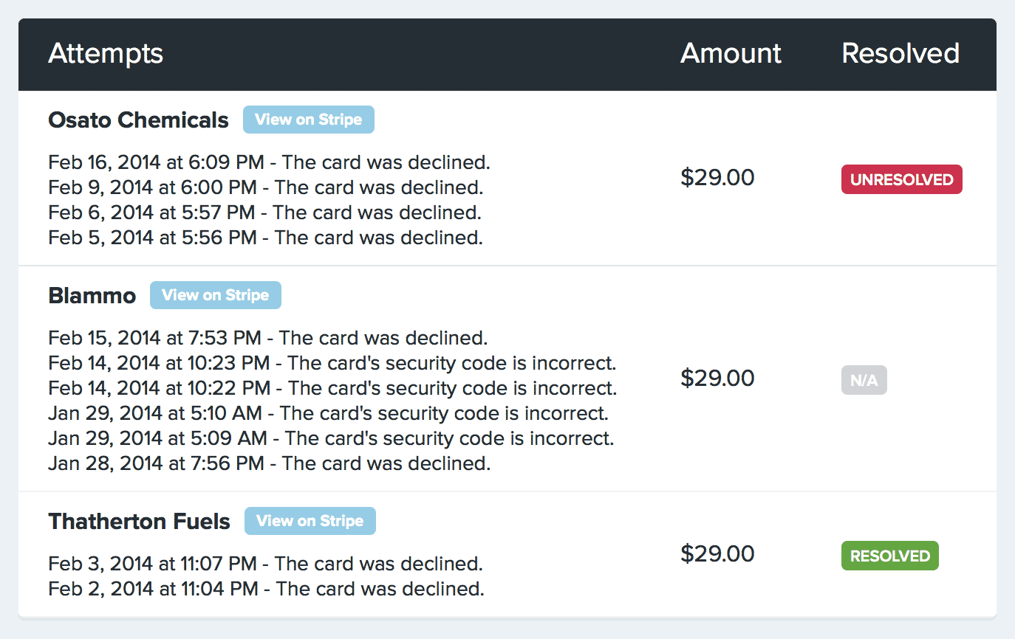
Task: Open Osato Chemicals View on Stripe button
Action: click(x=308, y=120)
